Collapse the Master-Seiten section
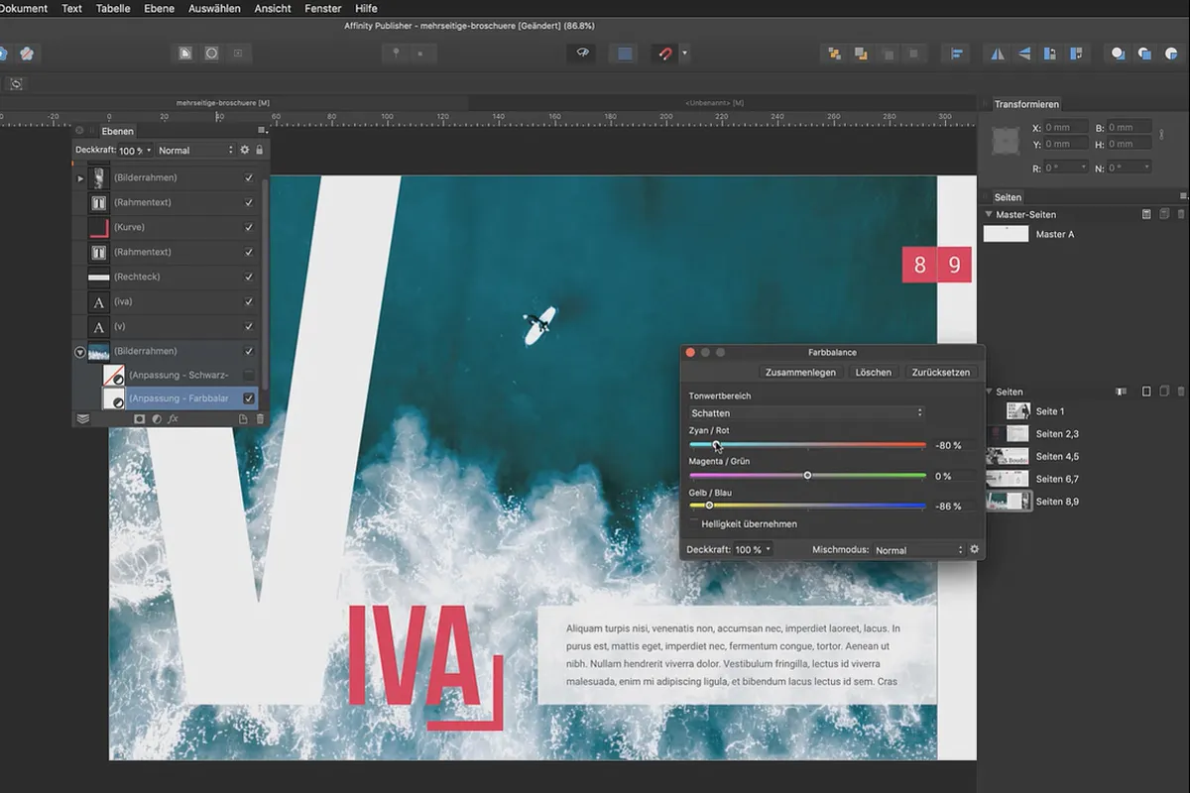 click(x=989, y=214)
